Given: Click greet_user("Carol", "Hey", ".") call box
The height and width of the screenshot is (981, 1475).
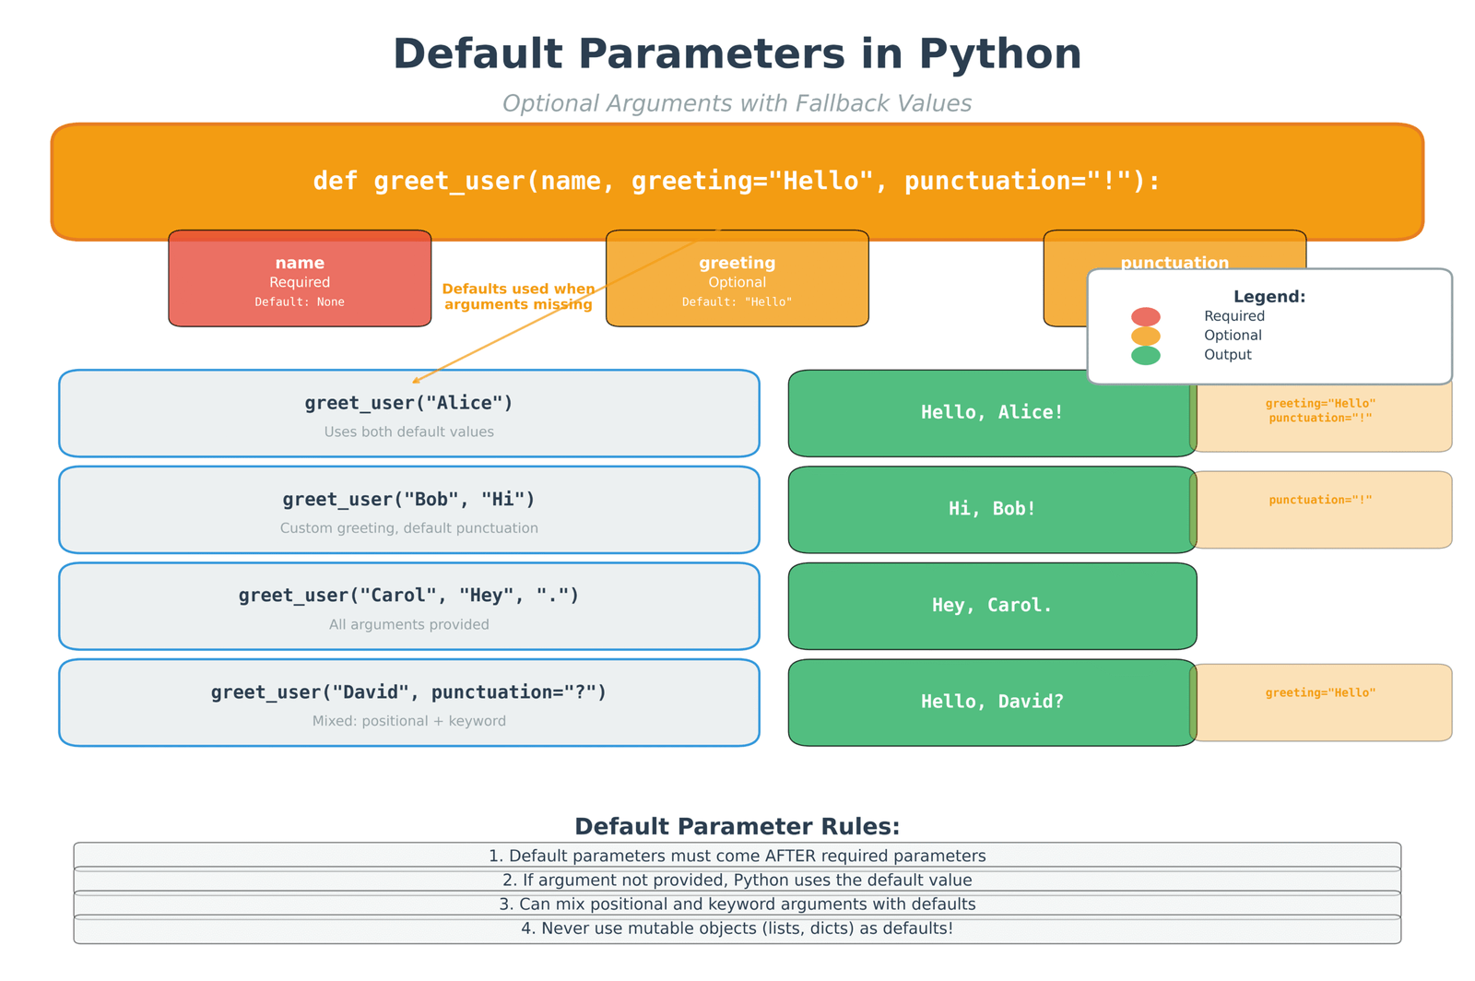Looking at the screenshot, I should point(409,606).
